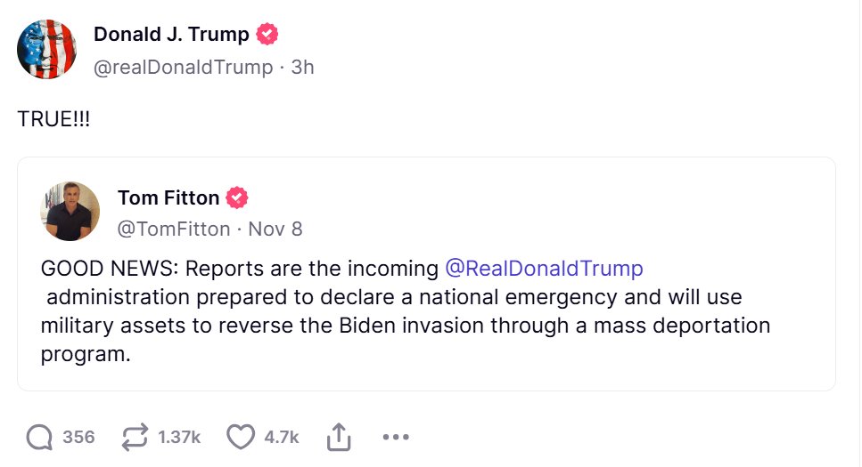Open the @TomFitton handle link
The height and width of the screenshot is (467, 862).
pyautogui.click(x=174, y=229)
